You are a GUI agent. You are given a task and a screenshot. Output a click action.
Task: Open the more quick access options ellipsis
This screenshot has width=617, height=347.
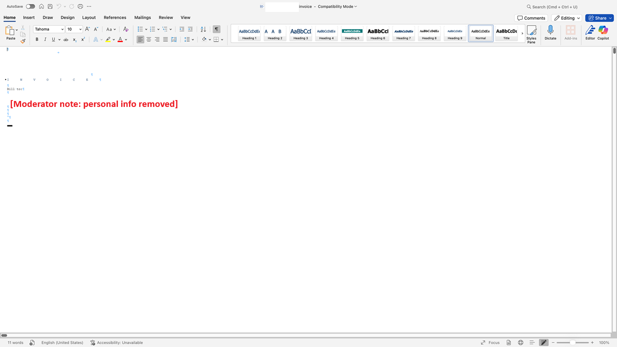click(89, 6)
